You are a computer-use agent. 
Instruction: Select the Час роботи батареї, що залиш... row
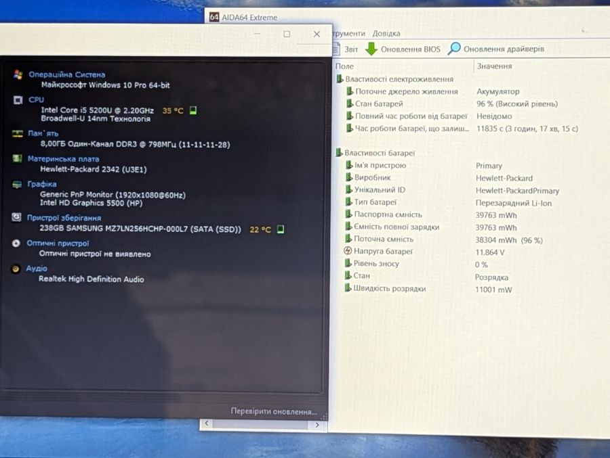point(463,128)
